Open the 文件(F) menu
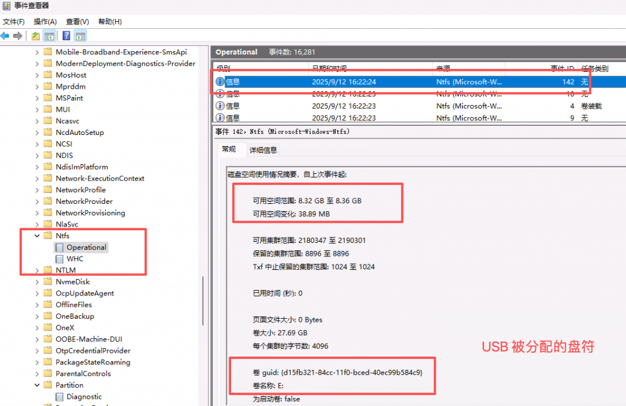The image size is (626, 406). (x=13, y=22)
